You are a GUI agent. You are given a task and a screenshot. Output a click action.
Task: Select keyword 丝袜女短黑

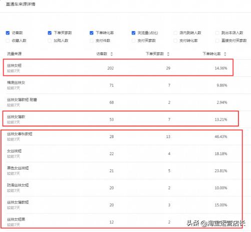click(x=16, y=219)
